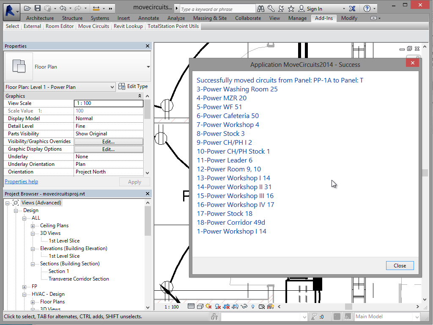This screenshot has height=325, width=433.
Task: Click the Detail Level icon in view control bar
Action: [191, 306]
